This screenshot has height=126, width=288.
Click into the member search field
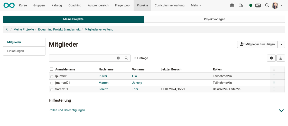point(81,58)
